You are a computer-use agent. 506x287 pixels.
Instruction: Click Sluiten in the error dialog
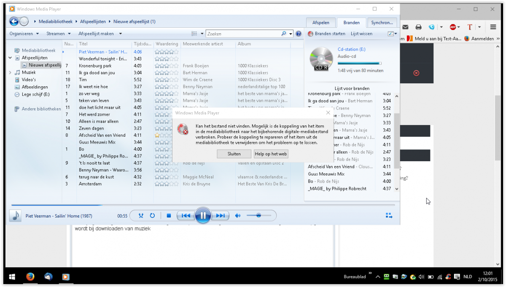coord(234,154)
